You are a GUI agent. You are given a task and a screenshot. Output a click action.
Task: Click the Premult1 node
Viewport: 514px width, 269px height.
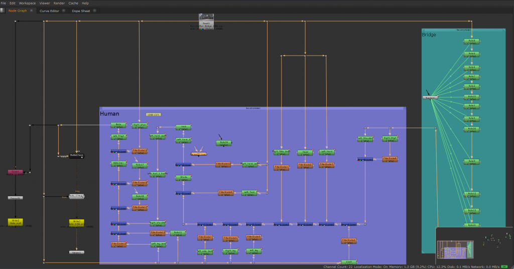pyautogui.click(x=16, y=198)
